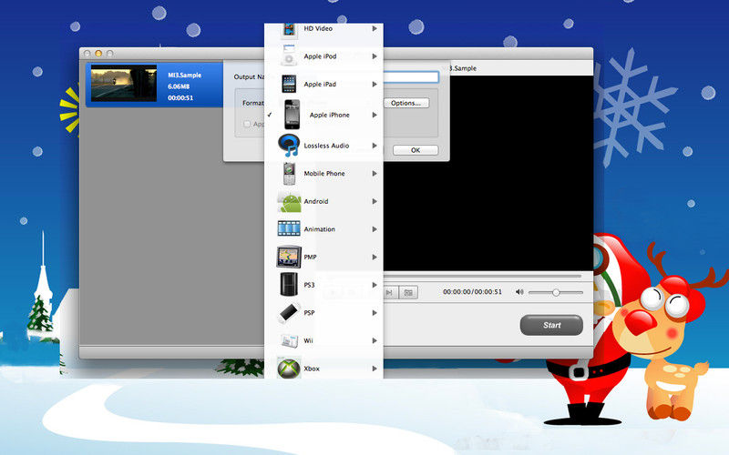Image resolution: width=729 pixels, height=455 pixels.
Task: Choose PSP format entry
Action: click(323, 312)
